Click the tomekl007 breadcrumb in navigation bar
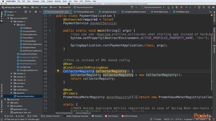 tap(65, 7)
